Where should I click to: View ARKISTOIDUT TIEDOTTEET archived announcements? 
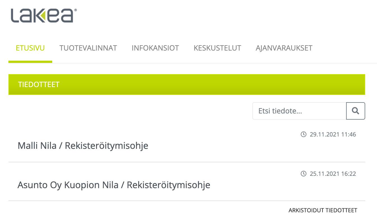click(x=323, y=210)
